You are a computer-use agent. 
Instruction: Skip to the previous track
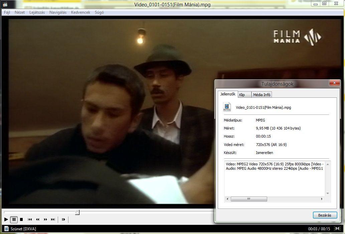[30, 220]
